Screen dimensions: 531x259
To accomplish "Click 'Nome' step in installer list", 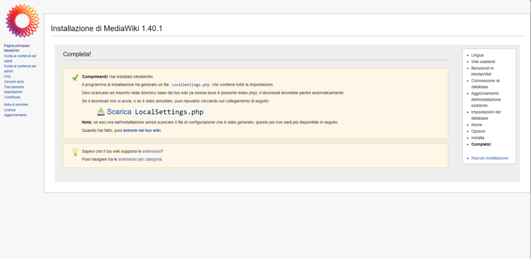I will coord(477,125).
